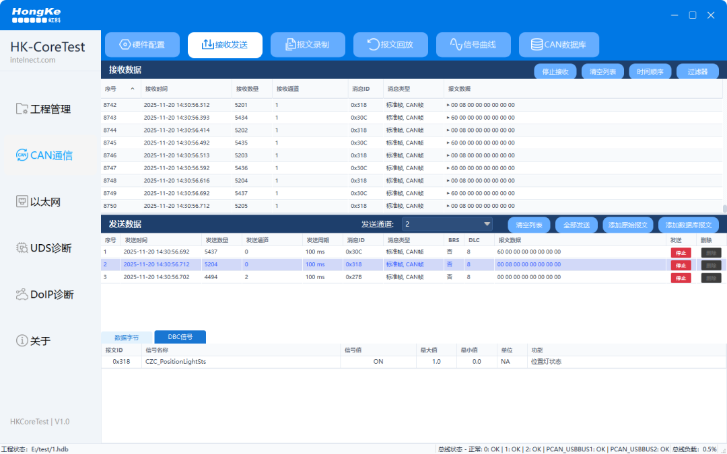727x454 pixels.
Task: Click the 100 ms period of 0x318 row
Action: click(x=315, y=264)
